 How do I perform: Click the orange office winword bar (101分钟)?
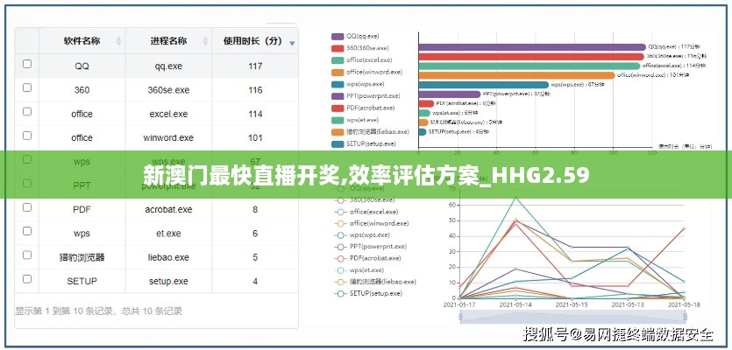click(517, 75)
